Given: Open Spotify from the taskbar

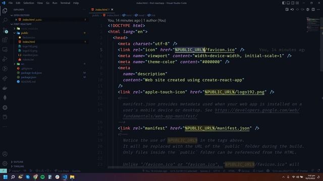Looking at the screenshot, I should click(42, 177).
